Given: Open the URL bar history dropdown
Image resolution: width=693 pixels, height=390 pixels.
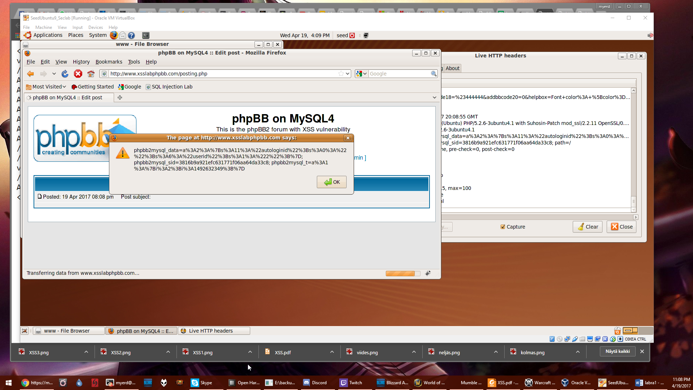Looking at the screenshot, I should [348, 74].
